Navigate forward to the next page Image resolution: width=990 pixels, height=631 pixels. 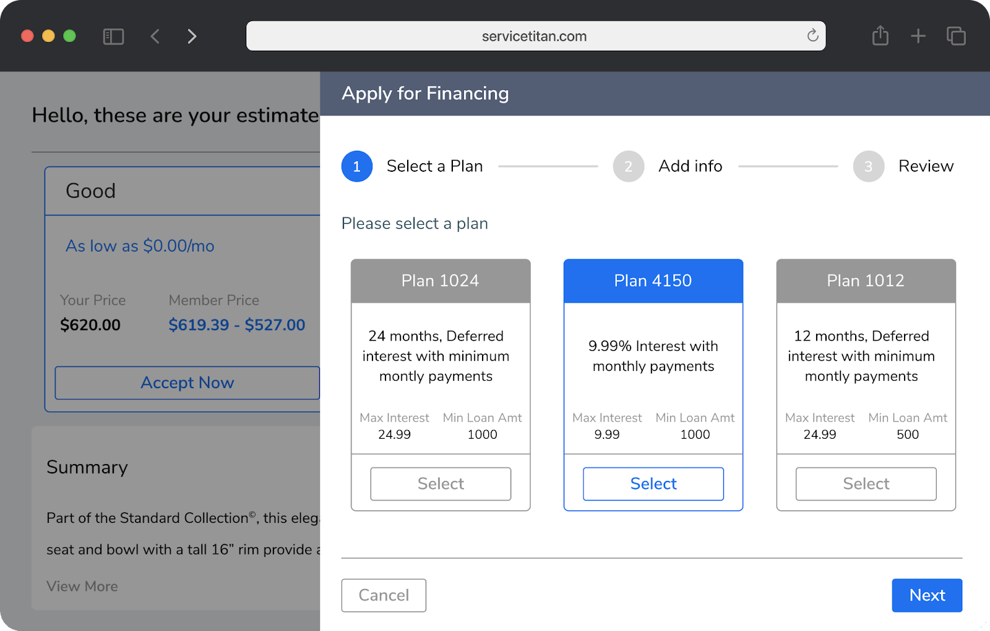pyautogui.click(x=192, y=36)
